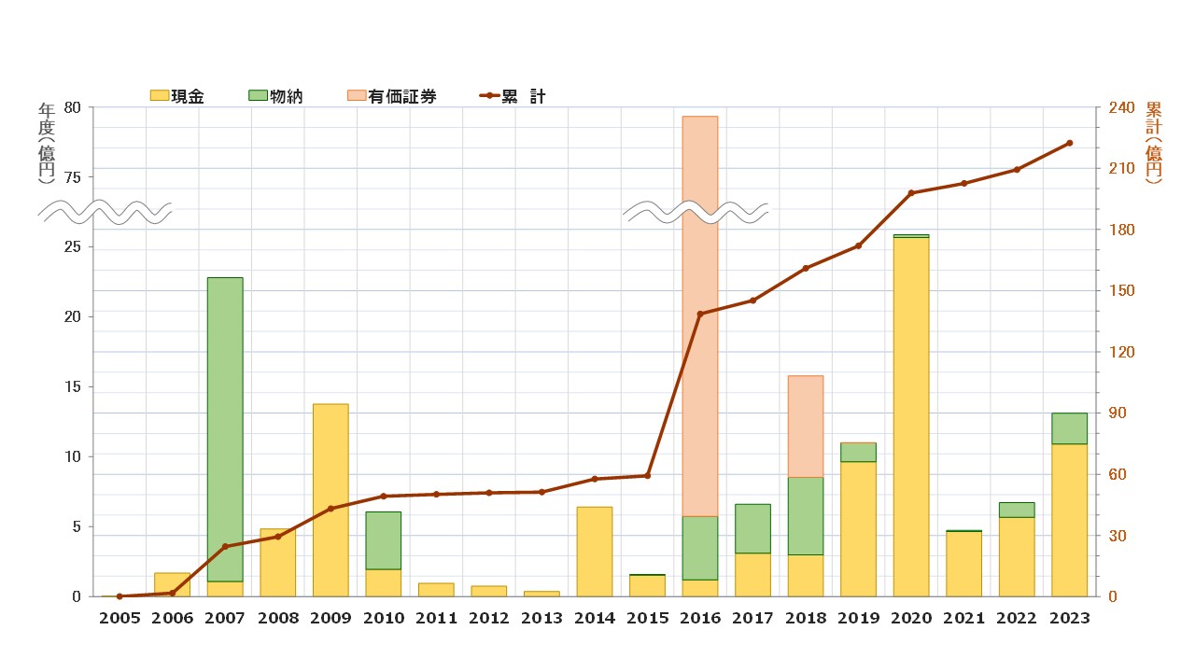Click the 累計 line point for 2005
Viewport: 1195px width, 672px height.
119,596
